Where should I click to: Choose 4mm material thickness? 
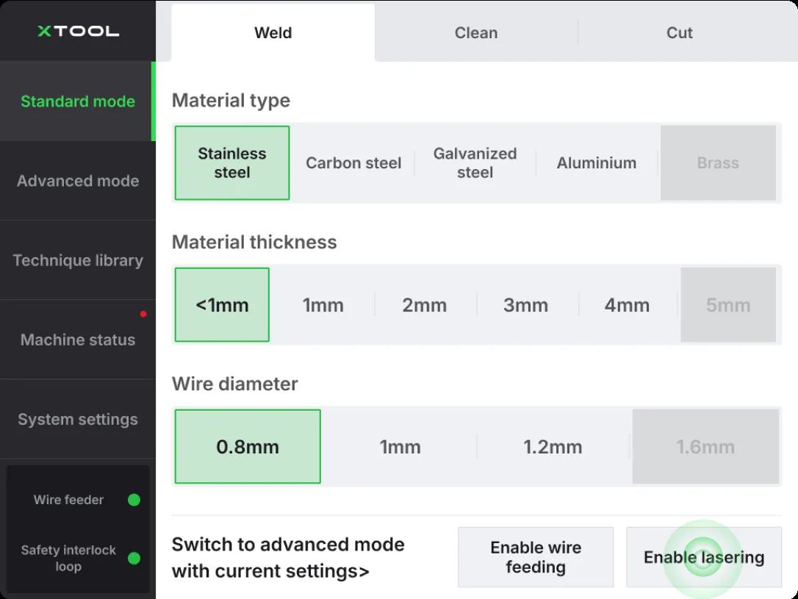point(627,305)
